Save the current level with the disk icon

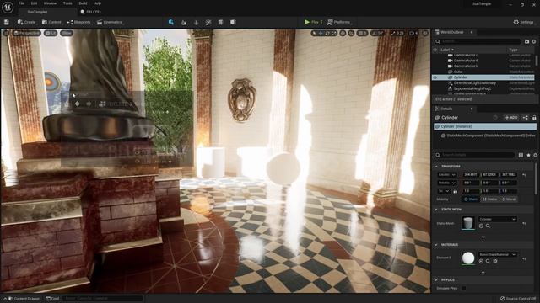tap(7, 22)
